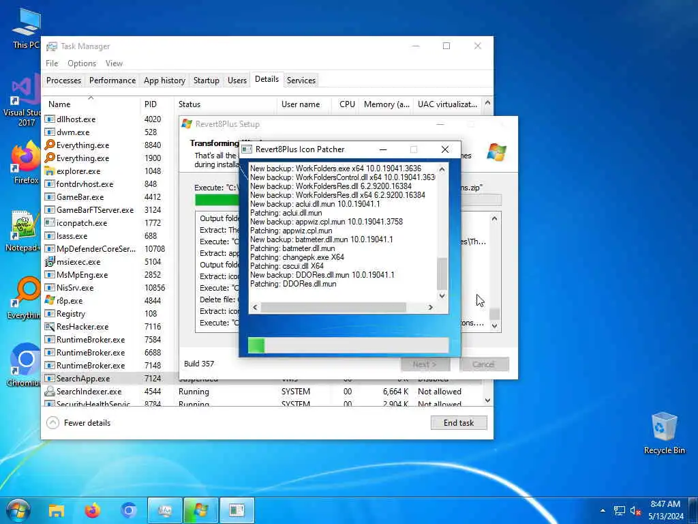
Task: Click the Start orb button
Action: click(x=18, y=510)
